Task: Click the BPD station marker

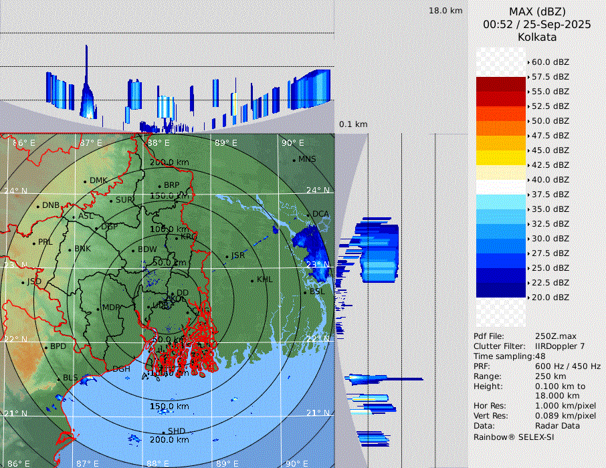Action: [45, 348]
